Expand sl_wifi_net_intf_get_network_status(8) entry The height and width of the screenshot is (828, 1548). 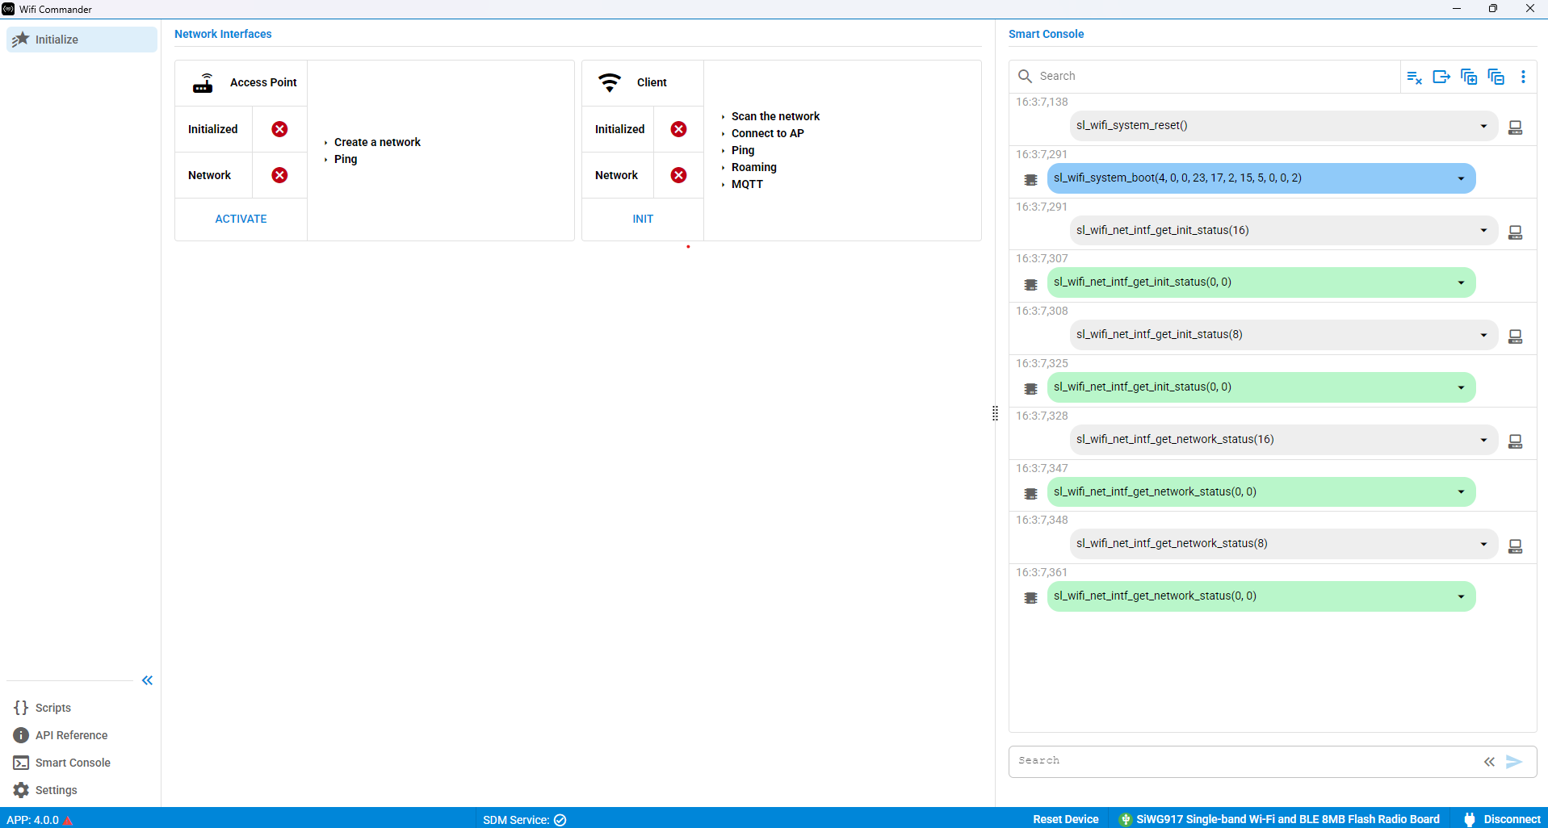click(1483, 544)
